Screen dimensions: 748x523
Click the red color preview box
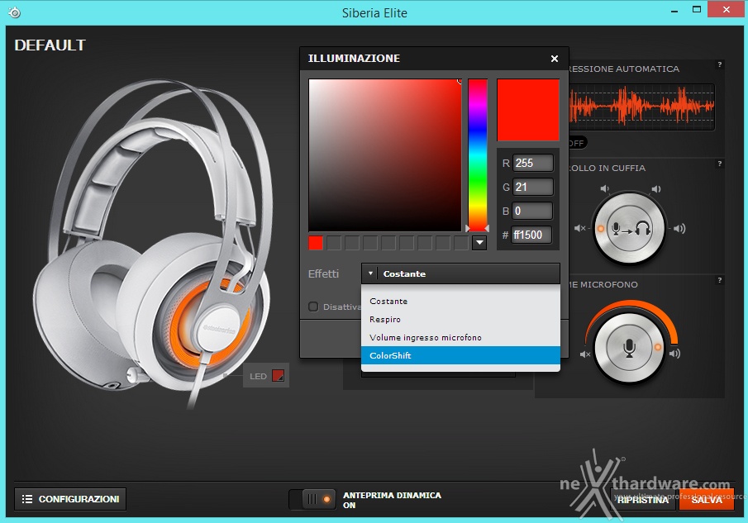click(x=528, y=110)
